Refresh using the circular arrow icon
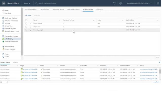 coord(114,3)
